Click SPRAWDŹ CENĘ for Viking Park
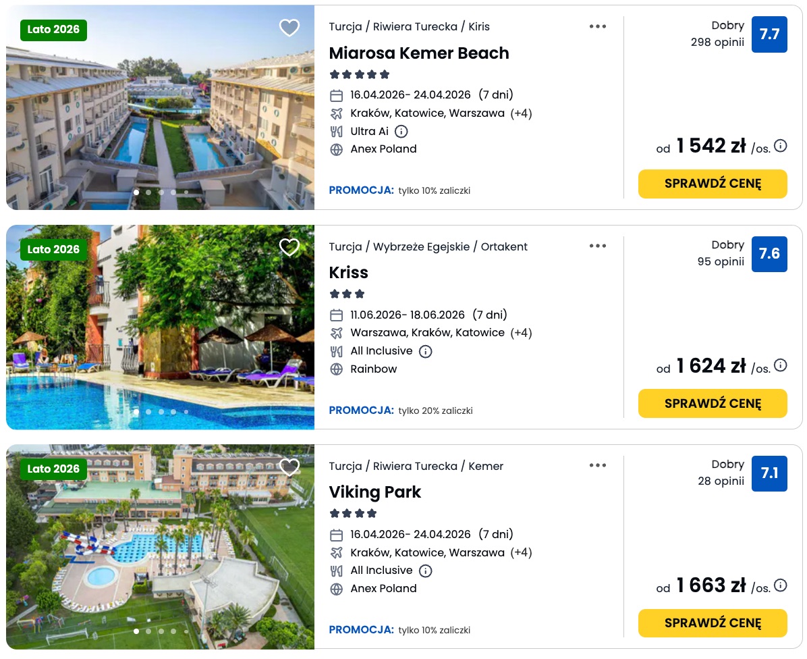This screenshot has width=807, height=659. click(x=713, y=623)
